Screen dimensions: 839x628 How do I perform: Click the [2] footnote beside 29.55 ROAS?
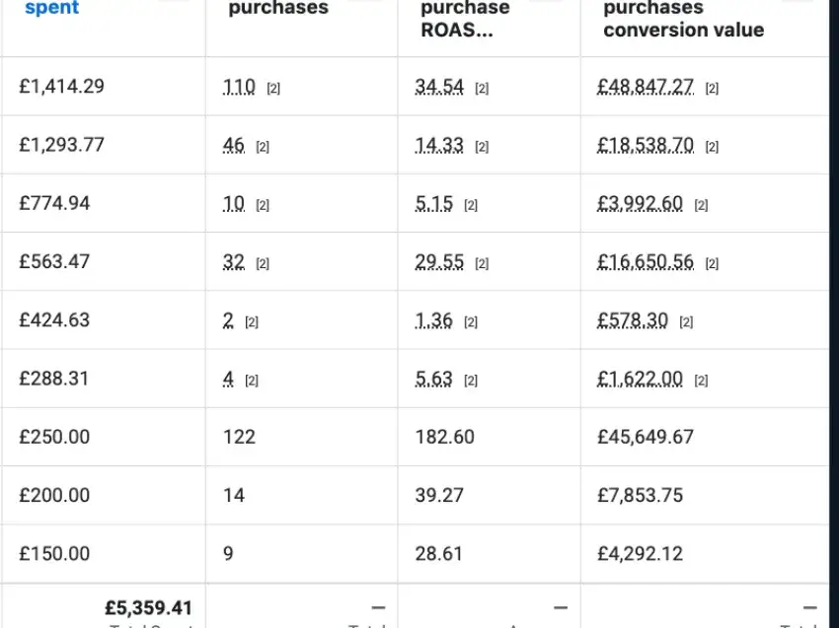pyautogui.click(x=482, y=263)
